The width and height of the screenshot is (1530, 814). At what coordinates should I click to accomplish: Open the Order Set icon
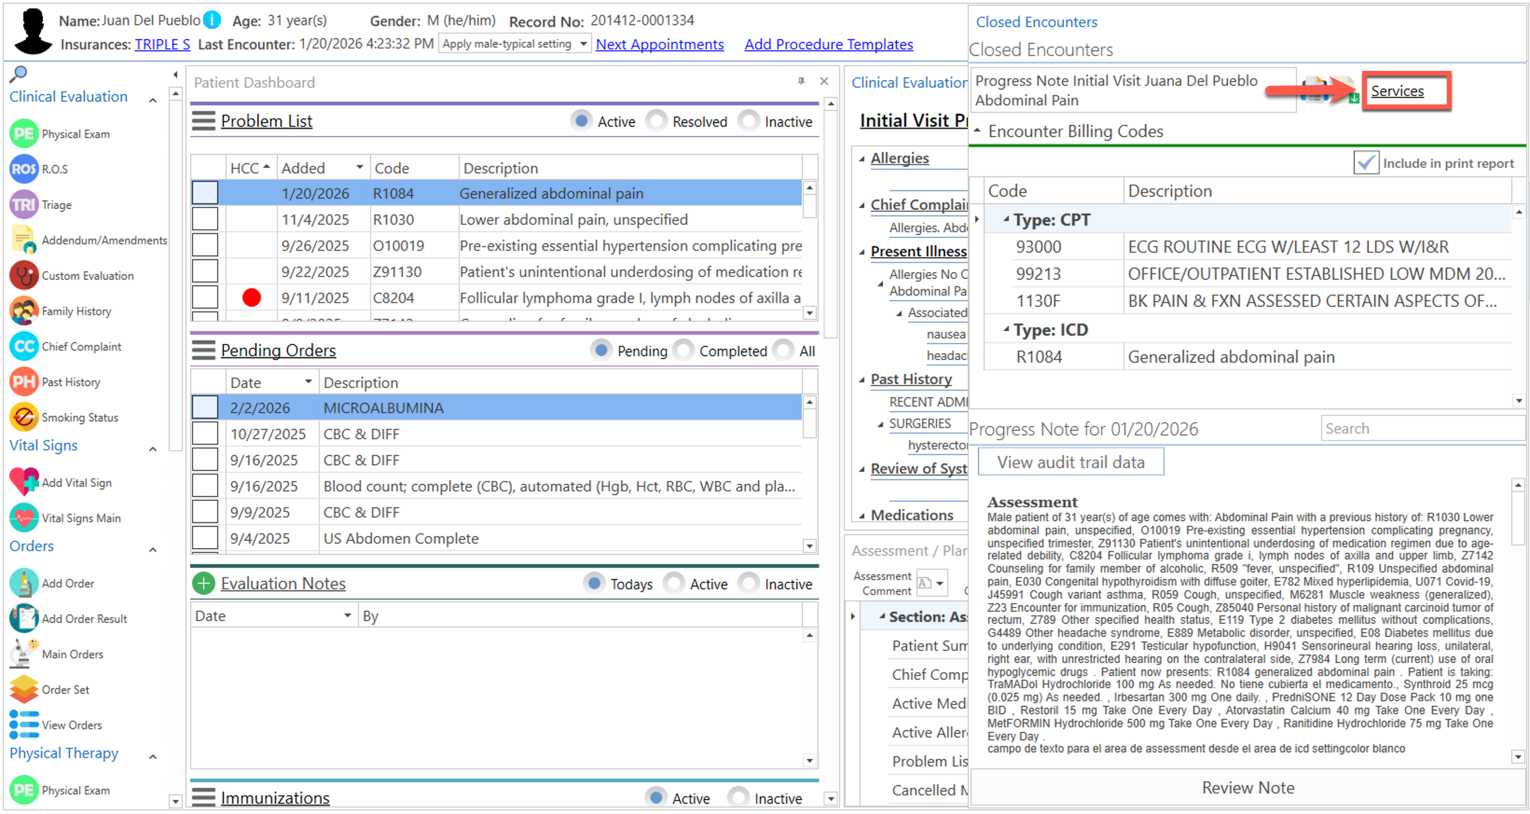[x=24, y=689]
